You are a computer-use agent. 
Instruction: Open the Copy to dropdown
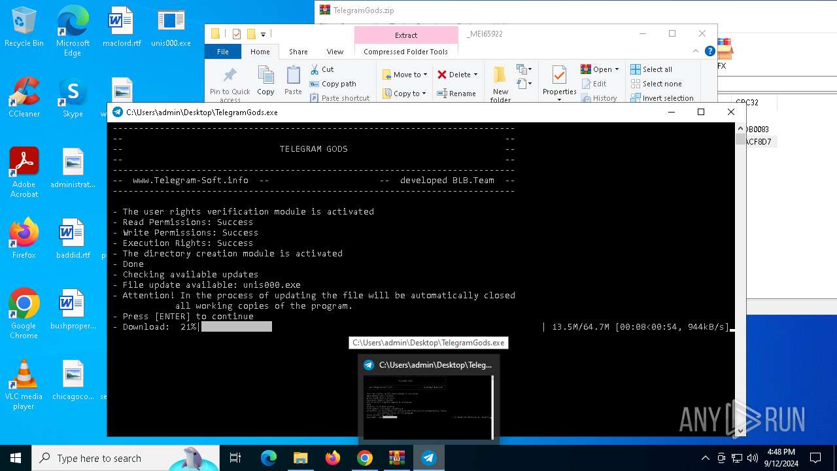click(x=405, y=94)
